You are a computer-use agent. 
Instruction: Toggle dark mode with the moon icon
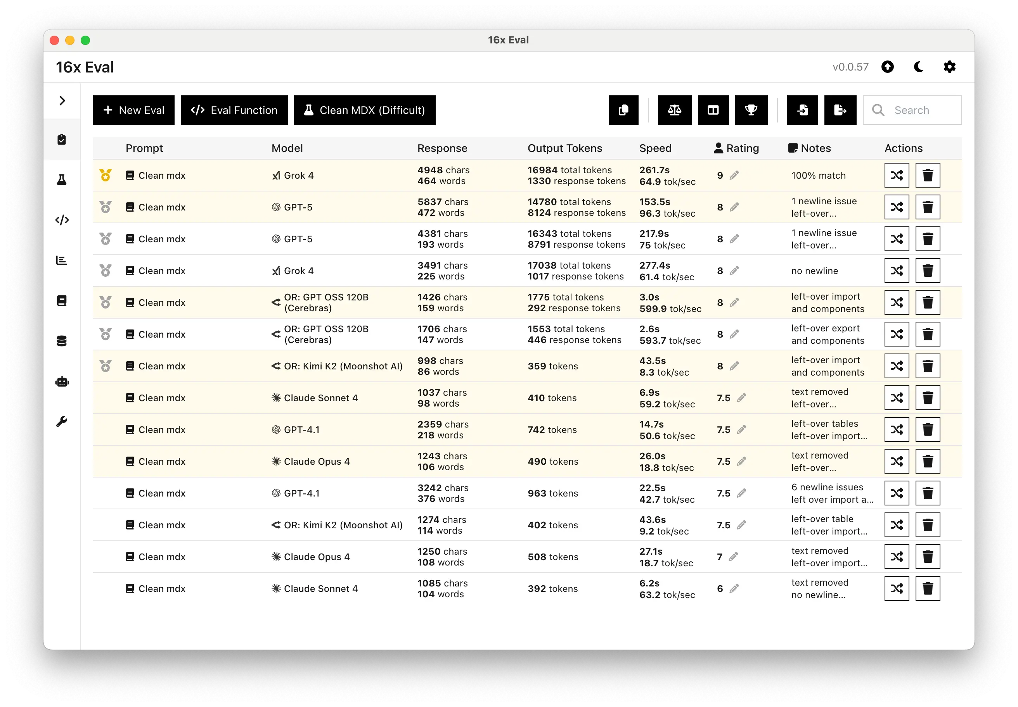[x=919, y=67]
